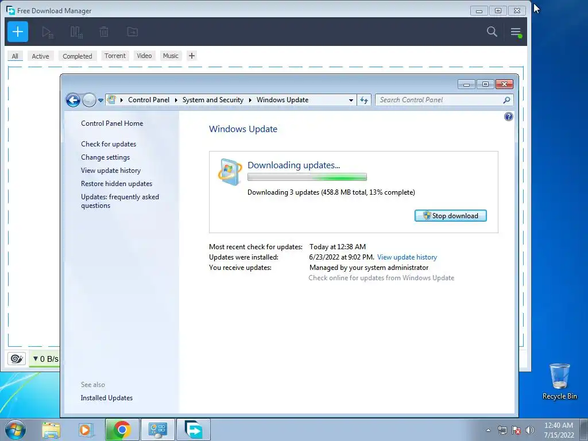Go back in Control Panel window
Viewport: 588px width, 441px height.
73,100
